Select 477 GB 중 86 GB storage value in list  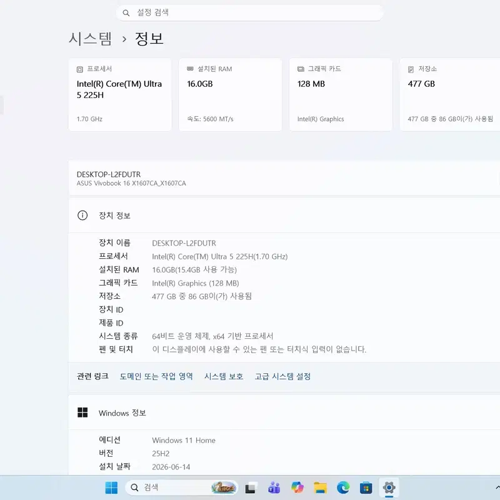click(x=201, y=296)
